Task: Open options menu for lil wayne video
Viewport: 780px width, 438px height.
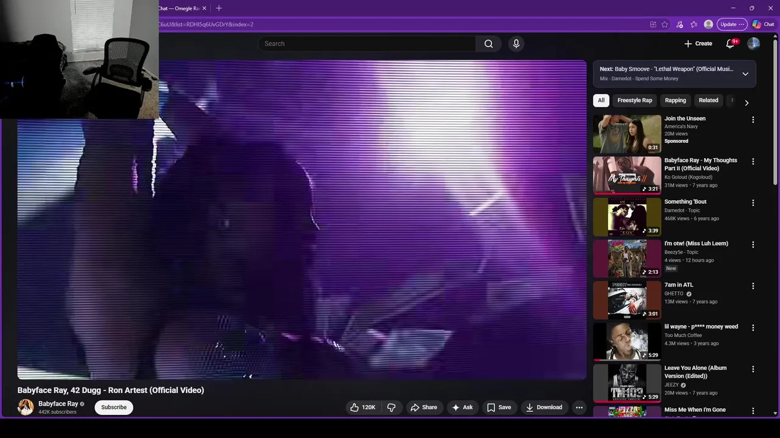Action: tap(753, 327)
